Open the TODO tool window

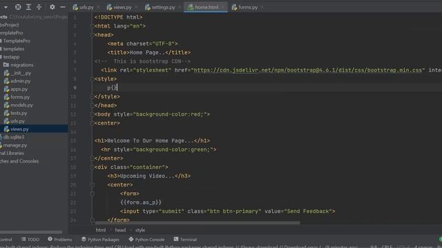30,239
